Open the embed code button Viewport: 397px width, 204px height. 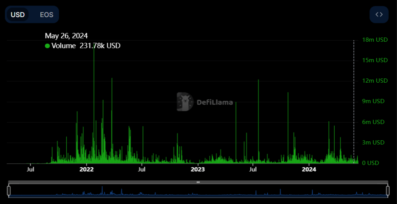click(x=379, y=15)
